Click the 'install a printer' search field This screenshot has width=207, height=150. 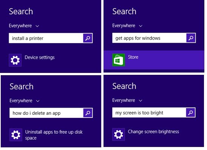click(x=46, y=38)
